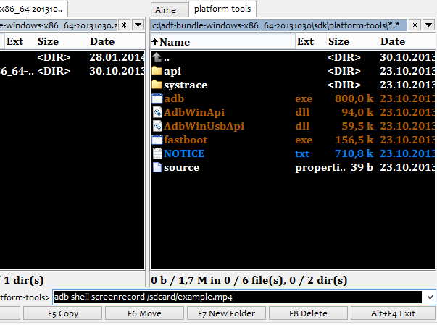The image size is (437, 325).
Task: Click the 800,0 k size value
Action: (354, 98)
